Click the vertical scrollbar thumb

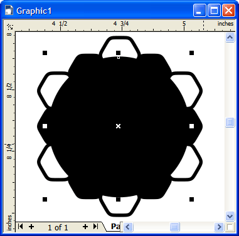(230, 122)
